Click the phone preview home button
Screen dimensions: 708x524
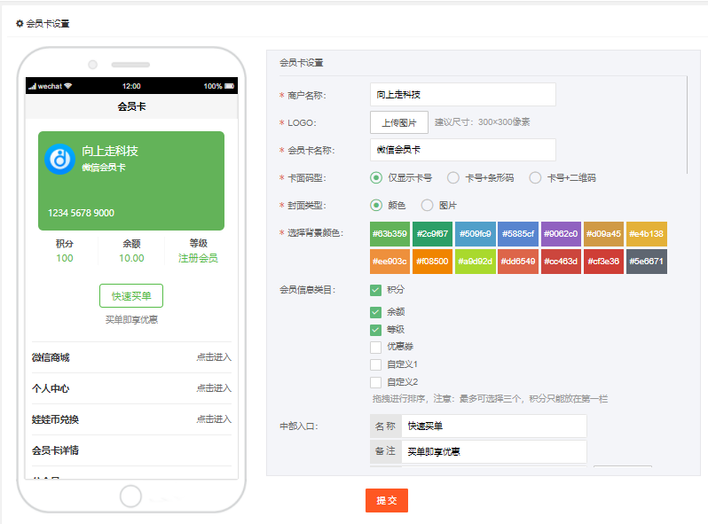click(x=130, y=497)
